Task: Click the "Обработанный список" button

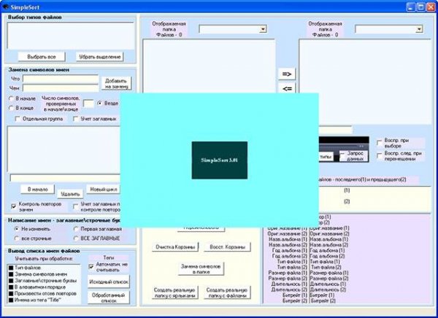Action: pos(109,298)
